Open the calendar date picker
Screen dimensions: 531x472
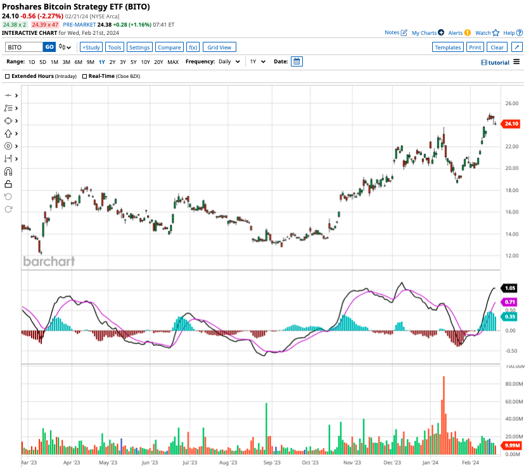[x=297, y=61]
